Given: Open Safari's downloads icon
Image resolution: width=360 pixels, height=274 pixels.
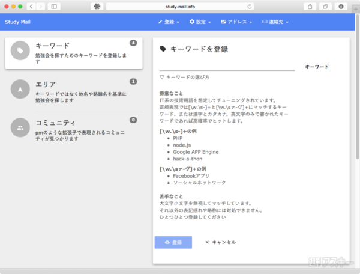Looking at the screenshot, I should pos(341,6).
